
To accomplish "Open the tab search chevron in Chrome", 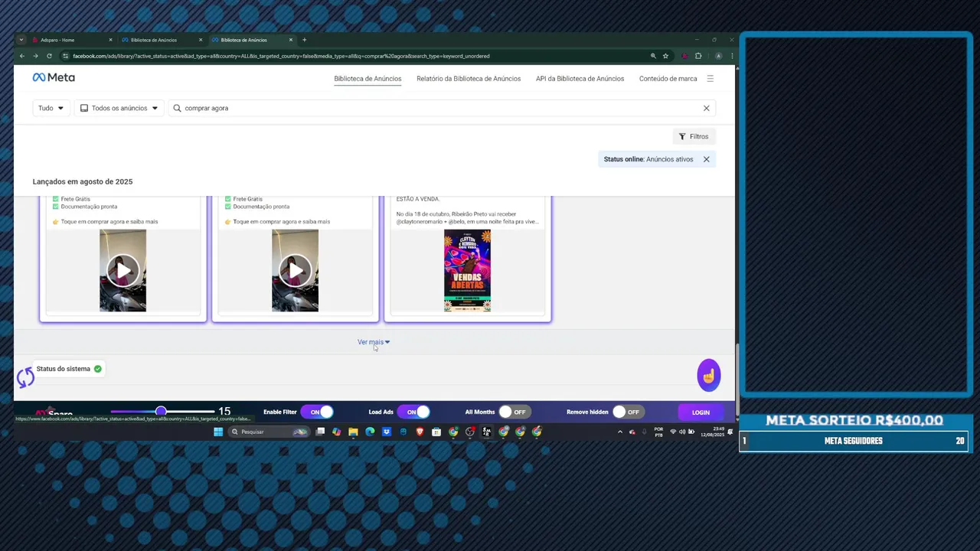I will (21, 40).
